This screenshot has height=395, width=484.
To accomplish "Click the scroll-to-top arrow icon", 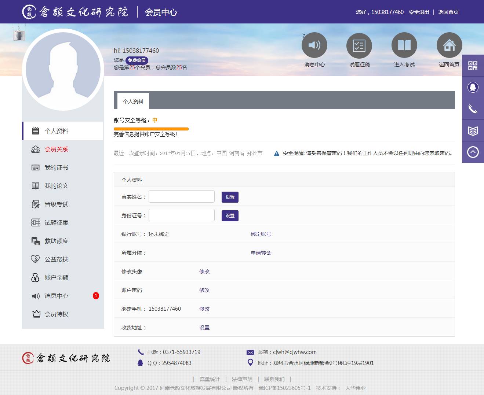I will (x=473, y=152).
